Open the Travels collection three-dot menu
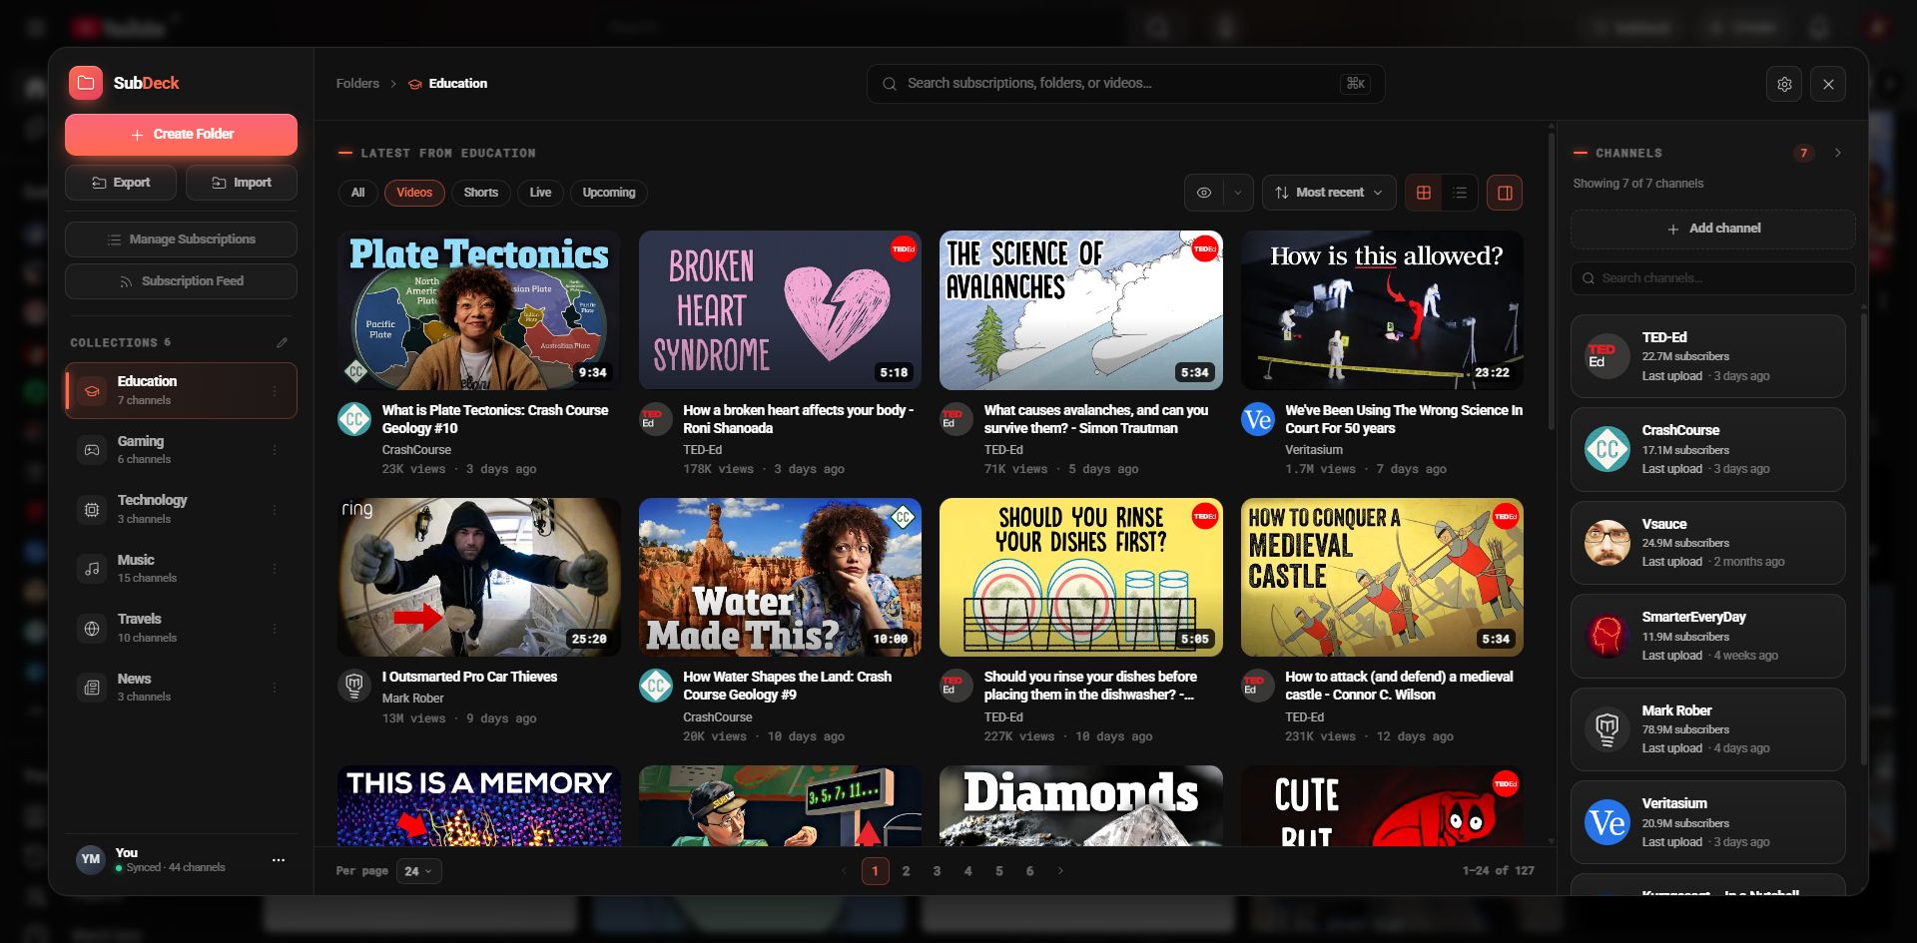The width and height of the screenshot is (1917, 943). (275, 629)
